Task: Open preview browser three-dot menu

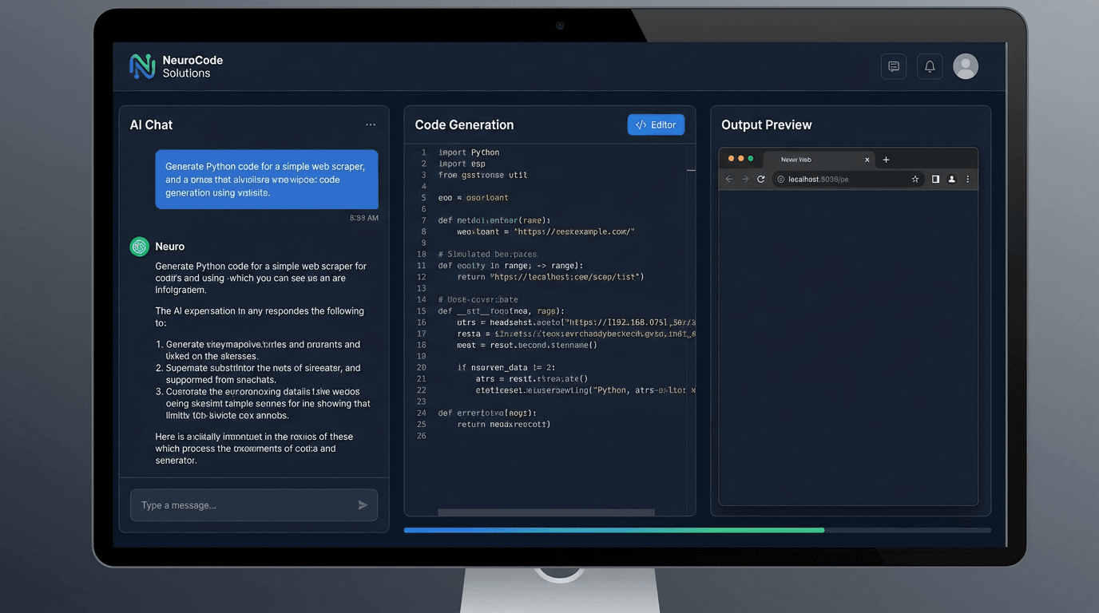Action: click(968, 180)
